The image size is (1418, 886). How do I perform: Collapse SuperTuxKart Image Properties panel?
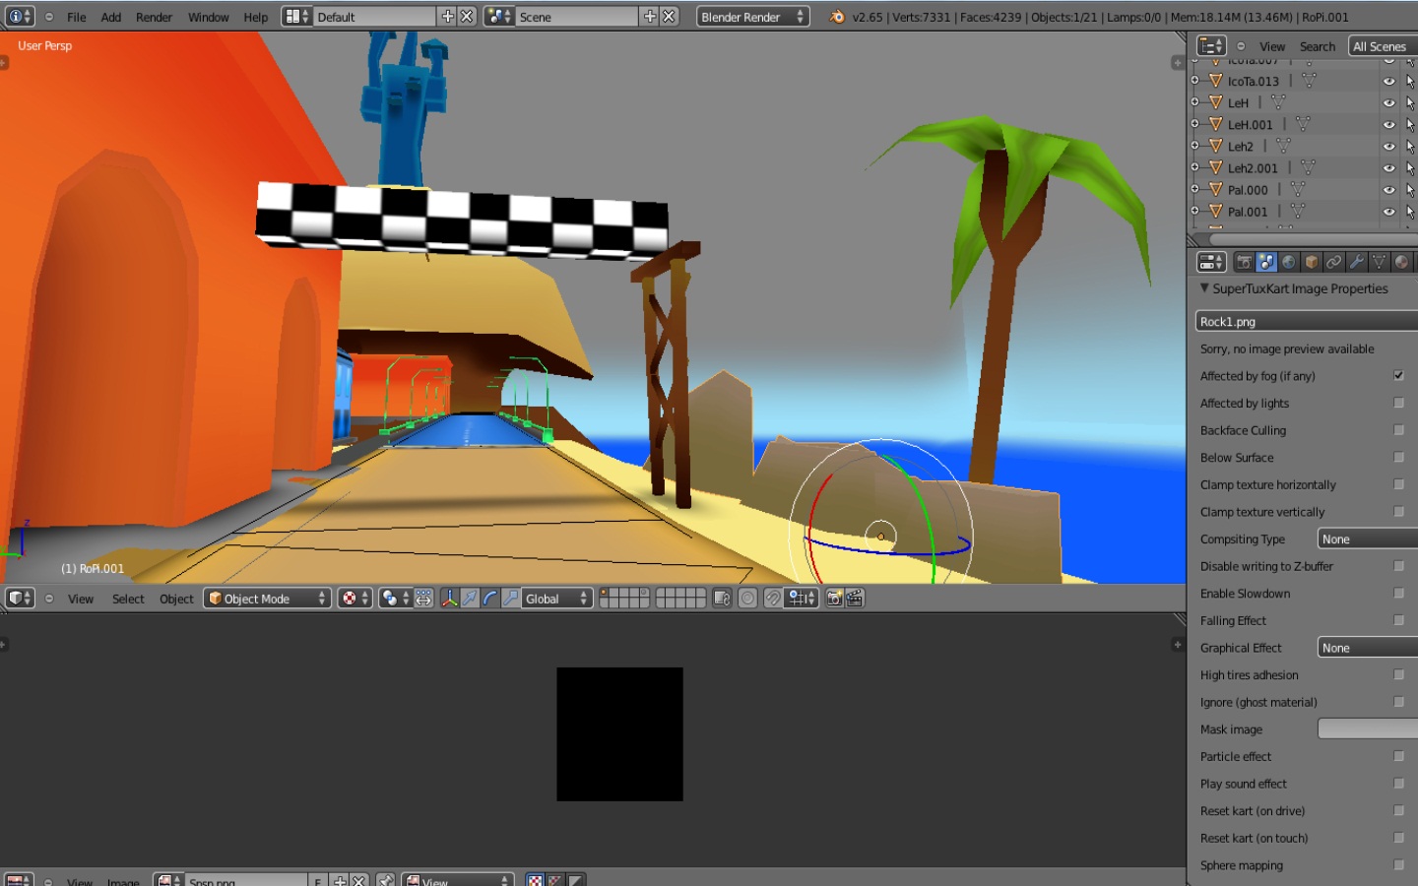[1204, 288]
